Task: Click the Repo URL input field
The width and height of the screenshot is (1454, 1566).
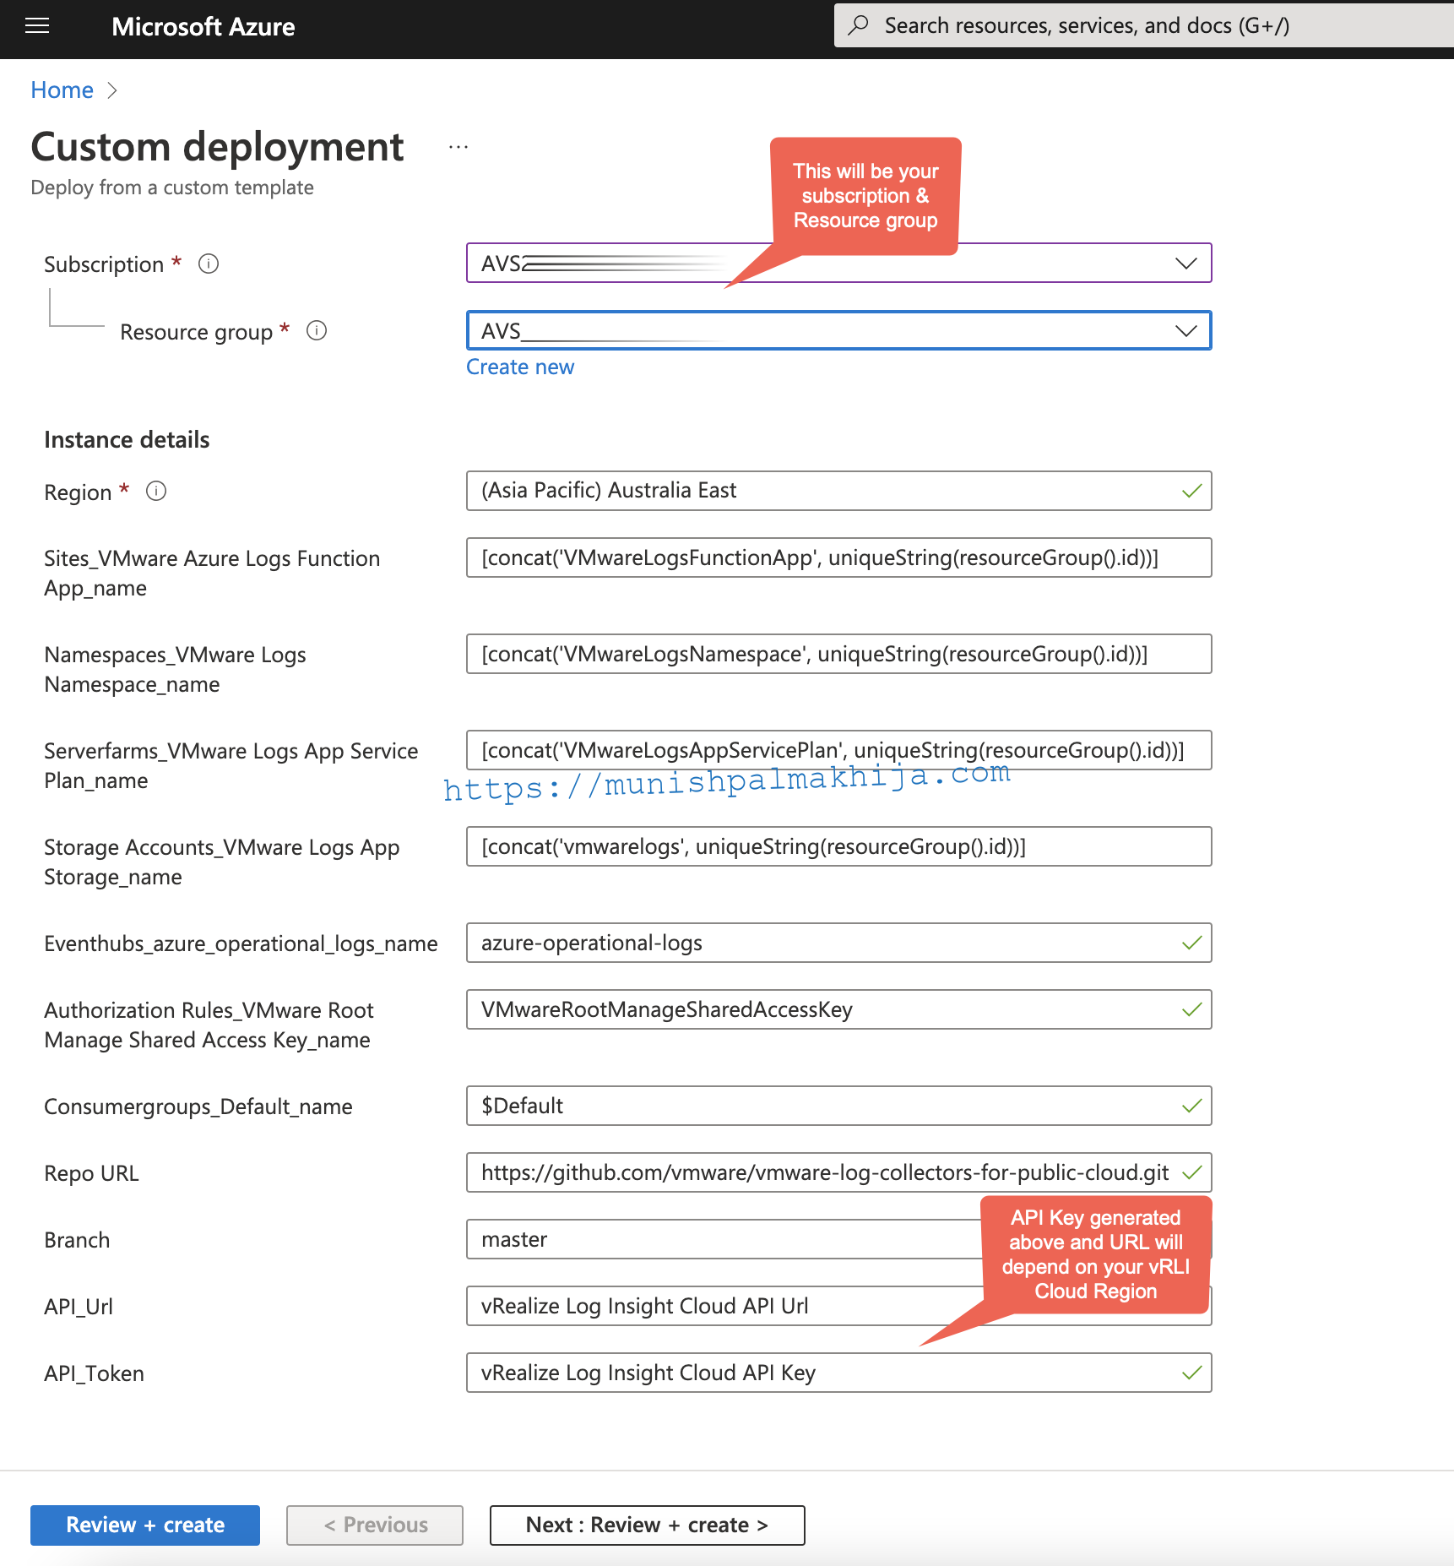Action: (x=839, y=1172)
